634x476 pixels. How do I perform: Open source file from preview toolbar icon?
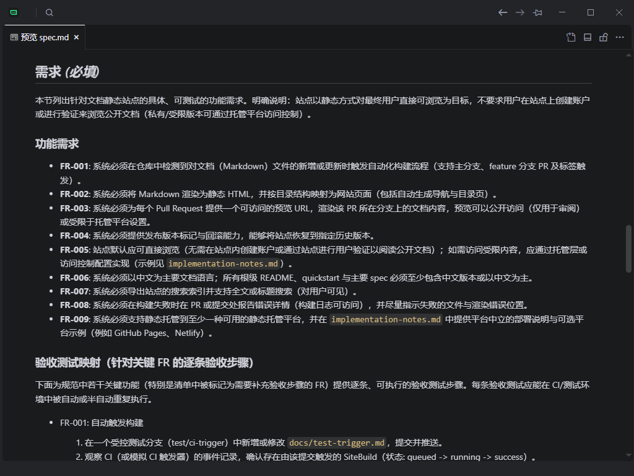pos(571,37)
